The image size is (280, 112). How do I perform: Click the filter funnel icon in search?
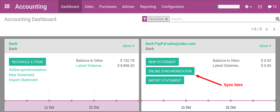click(145, 19)
